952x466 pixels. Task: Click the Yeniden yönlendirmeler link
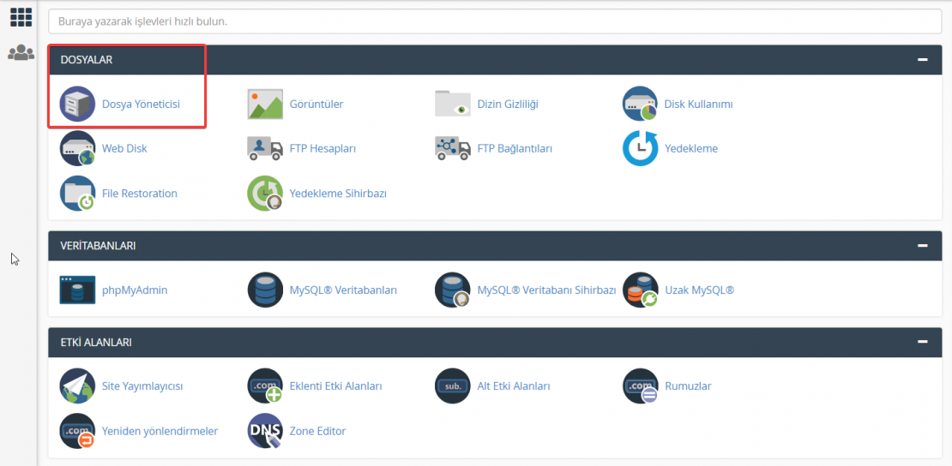point(160,431)
